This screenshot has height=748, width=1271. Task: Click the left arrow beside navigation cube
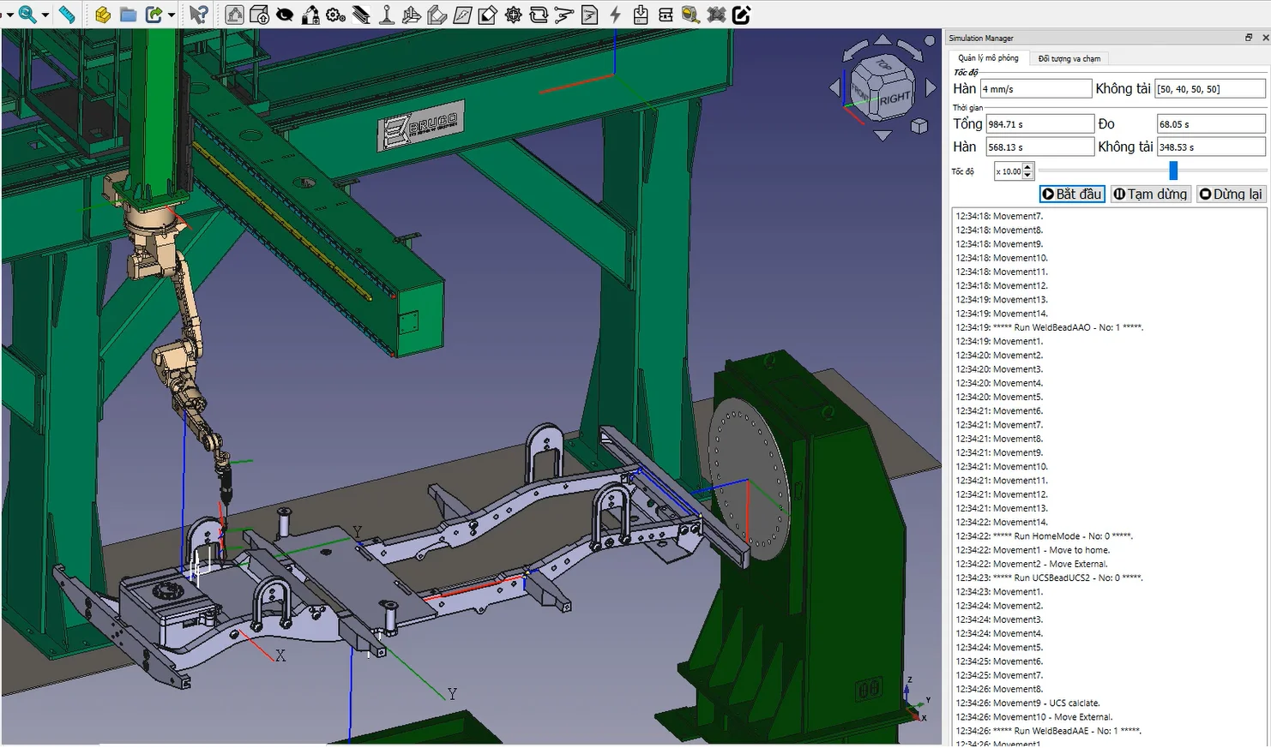834,87
